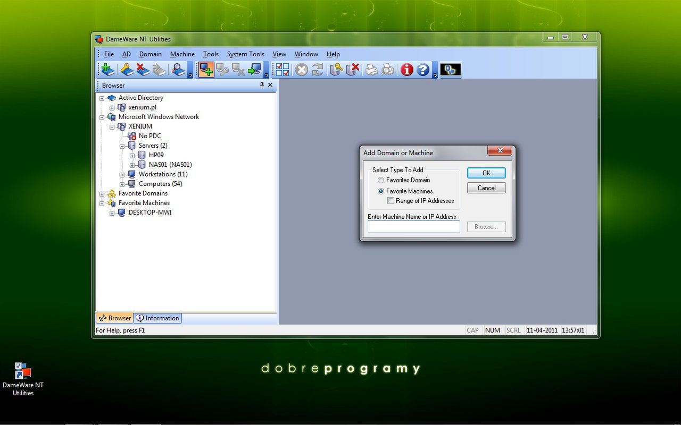This screenshot has height=425, width=681.
Task: Select the Favorite Machines radio button
Action: pos(381,191)
